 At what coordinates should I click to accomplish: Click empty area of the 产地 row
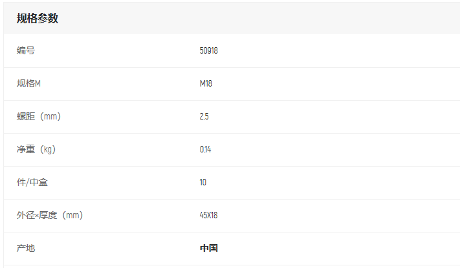pos(337,249)
